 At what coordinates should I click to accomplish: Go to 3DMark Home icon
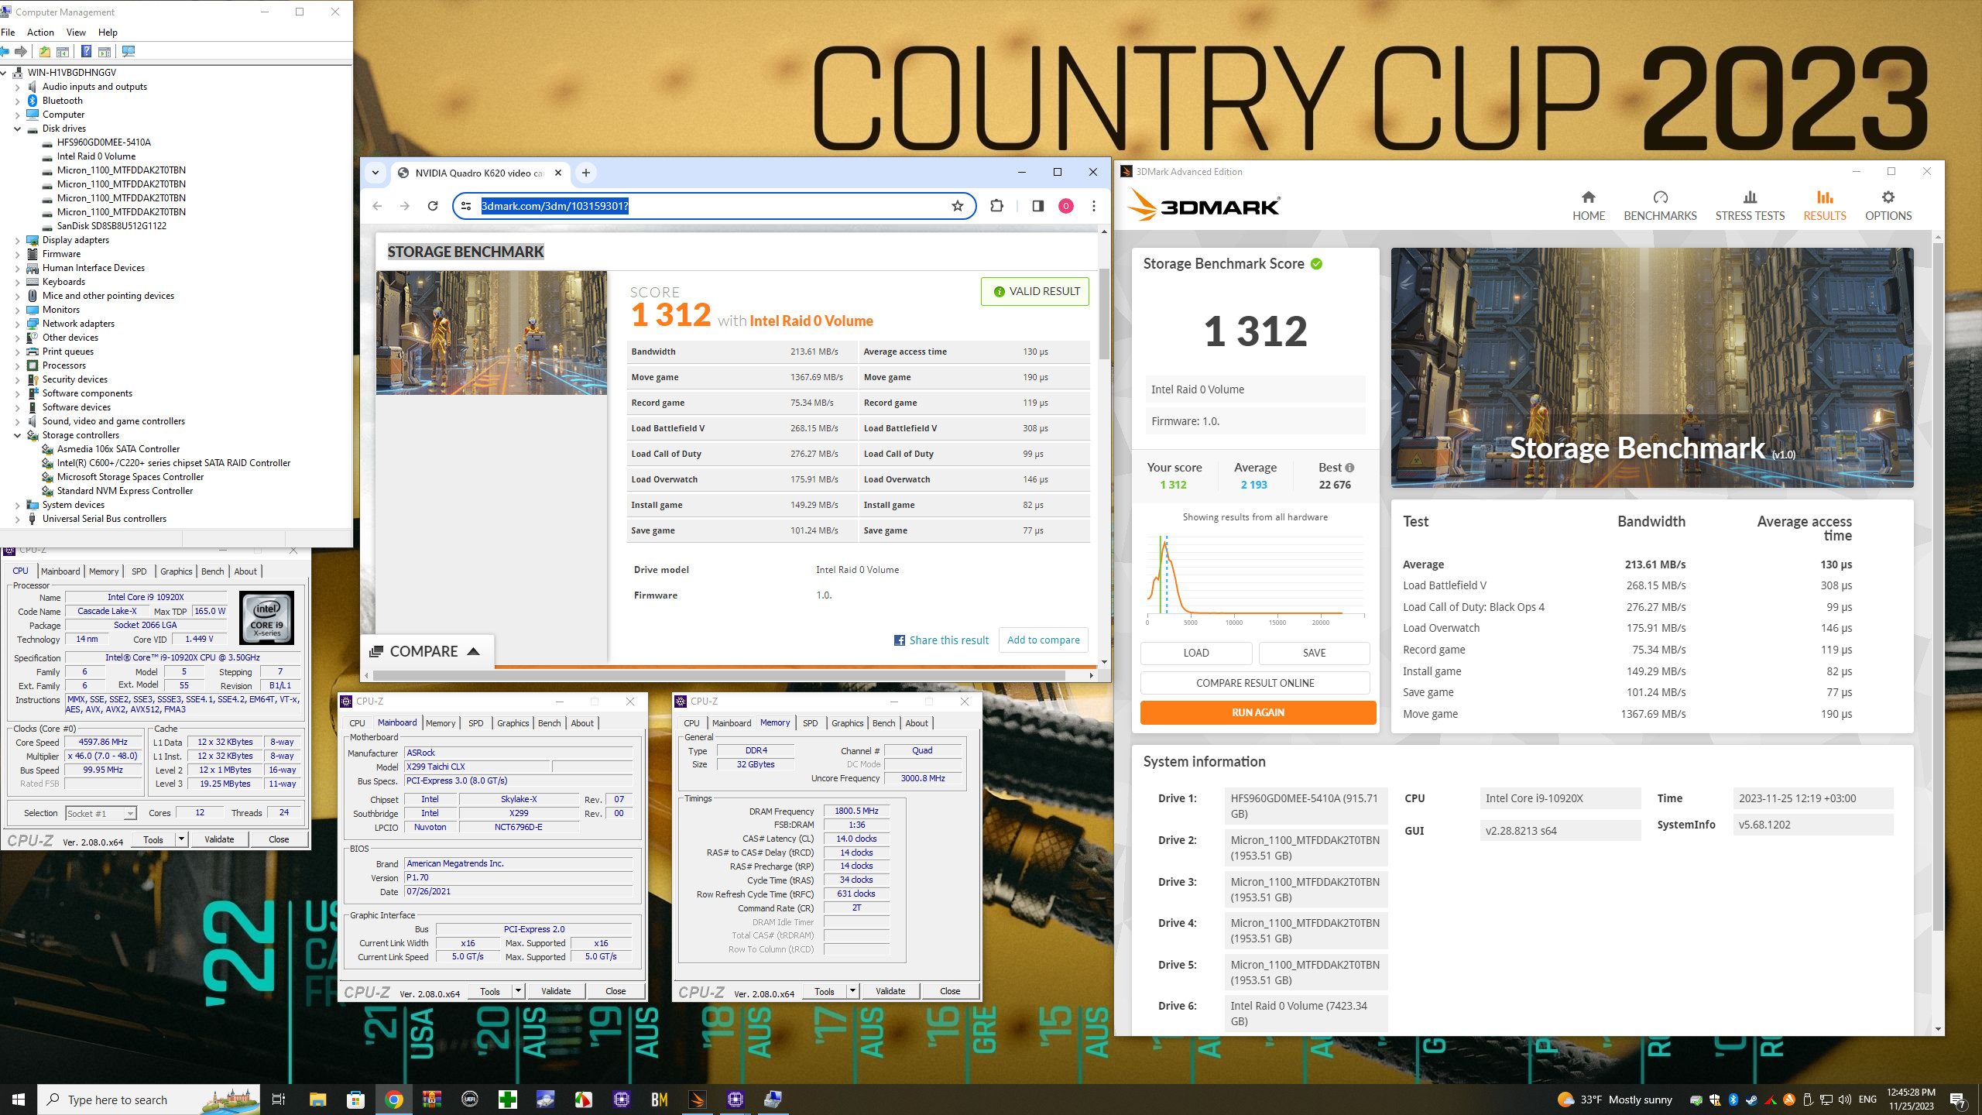coord(1588,197)
